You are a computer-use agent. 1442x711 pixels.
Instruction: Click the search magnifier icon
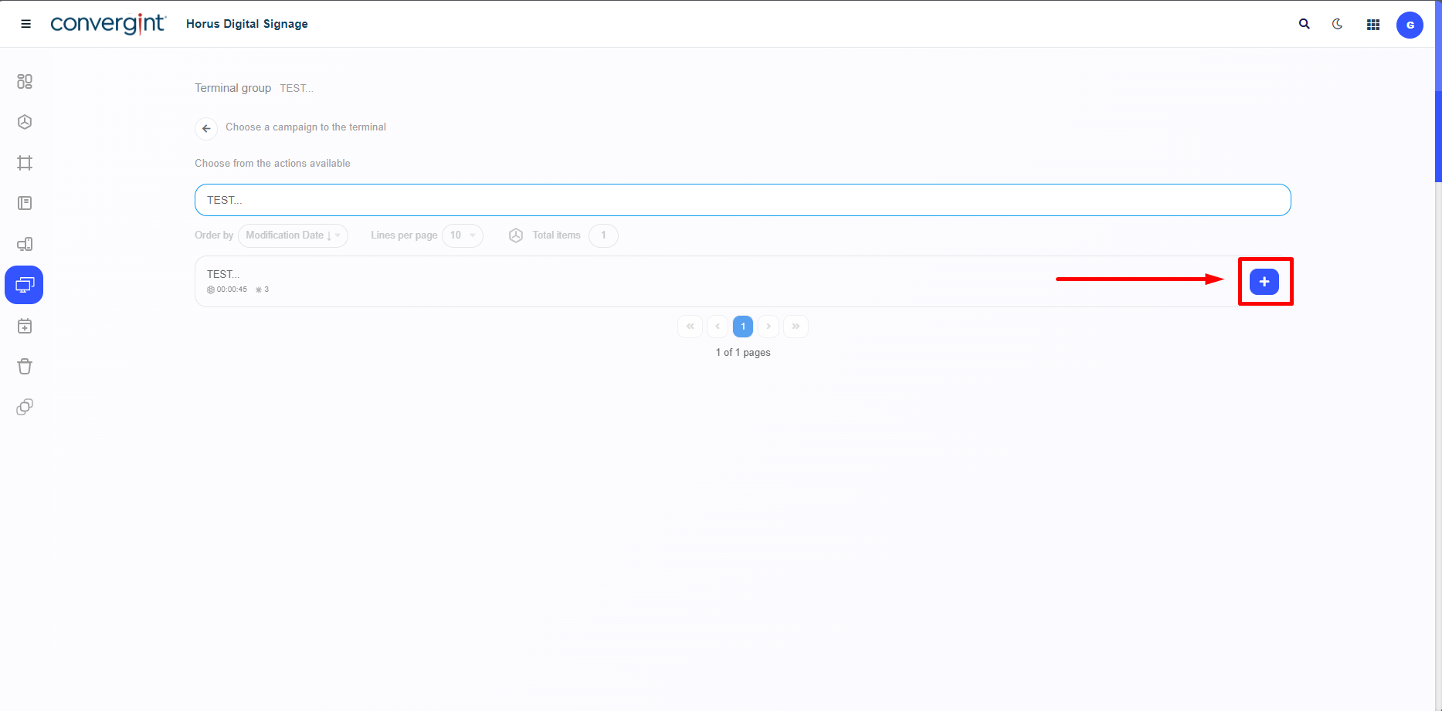1304,24
